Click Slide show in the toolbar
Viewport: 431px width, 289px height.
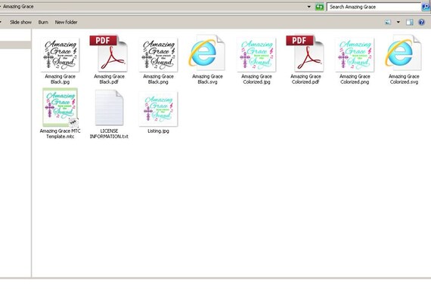(20, 22)
